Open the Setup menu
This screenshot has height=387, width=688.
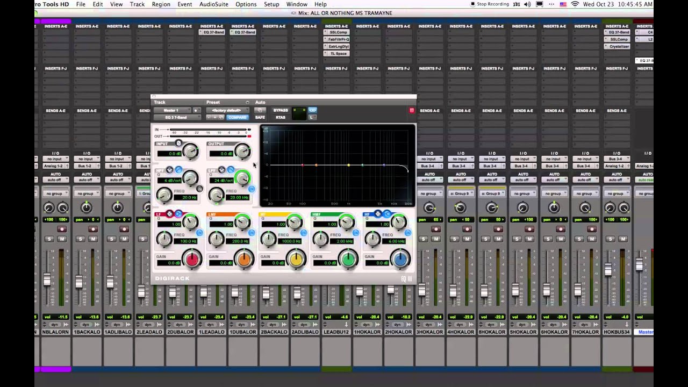click(271, 4)
